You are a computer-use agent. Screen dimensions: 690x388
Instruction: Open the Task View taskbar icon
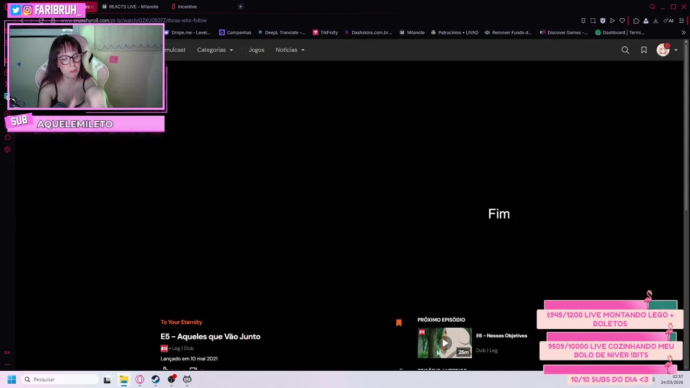tap(107, 379)
